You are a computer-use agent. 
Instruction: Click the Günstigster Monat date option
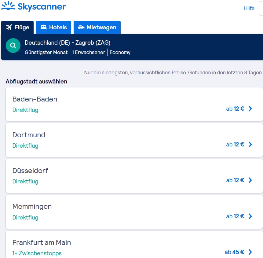[x=46, y=52]
